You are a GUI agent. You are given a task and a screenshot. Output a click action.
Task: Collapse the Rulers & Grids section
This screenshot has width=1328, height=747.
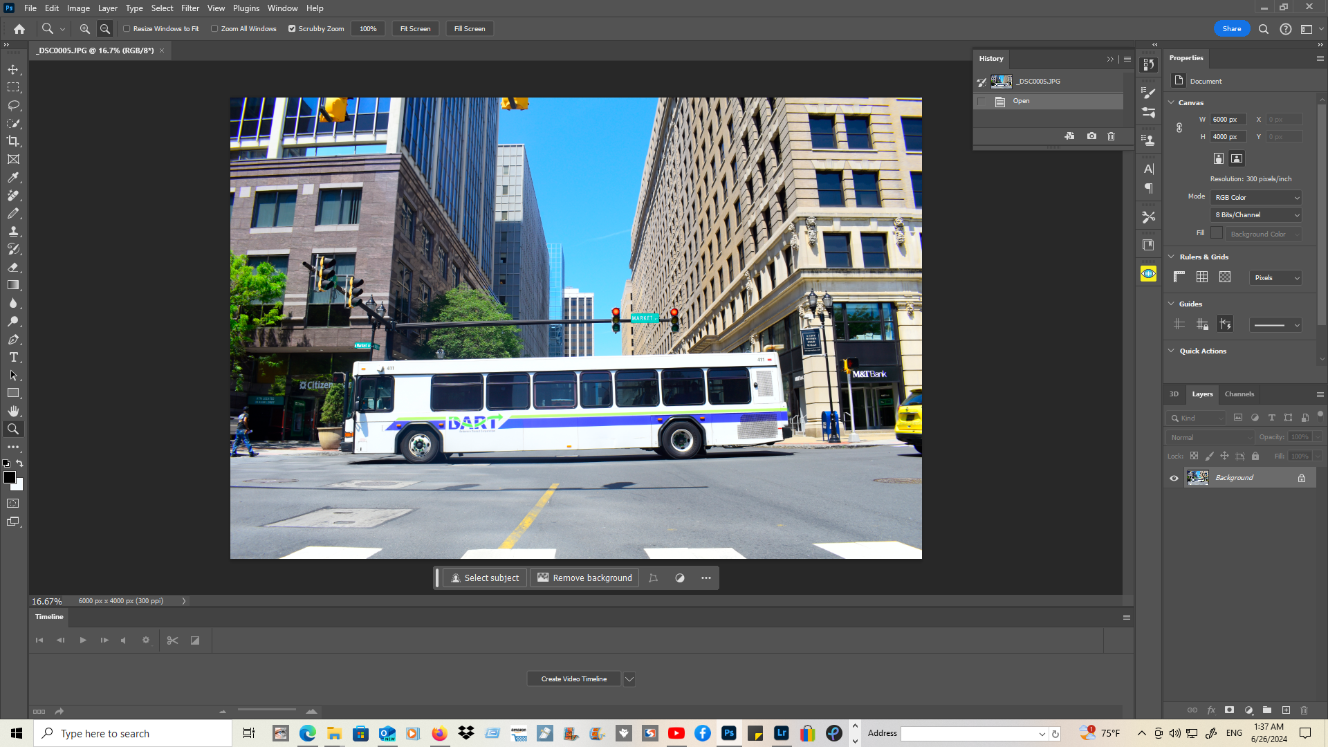tap(1172, 257)
